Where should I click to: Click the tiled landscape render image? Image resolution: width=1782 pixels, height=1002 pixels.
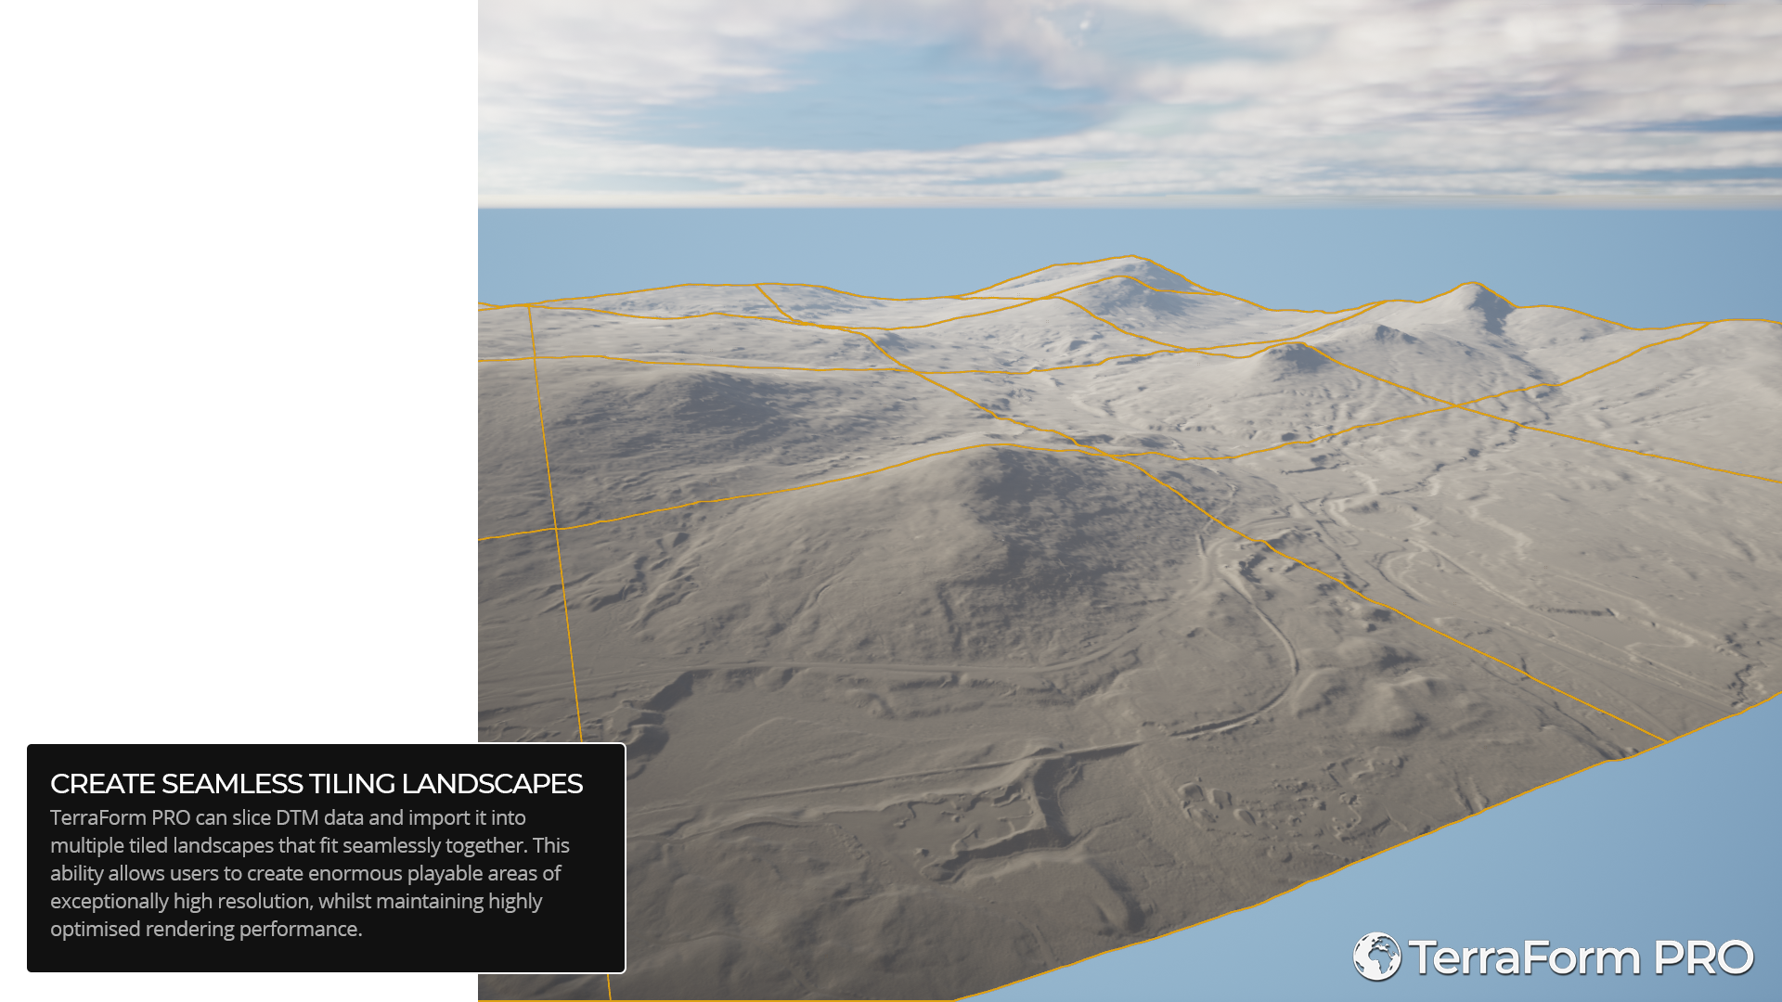[1130, 501]
